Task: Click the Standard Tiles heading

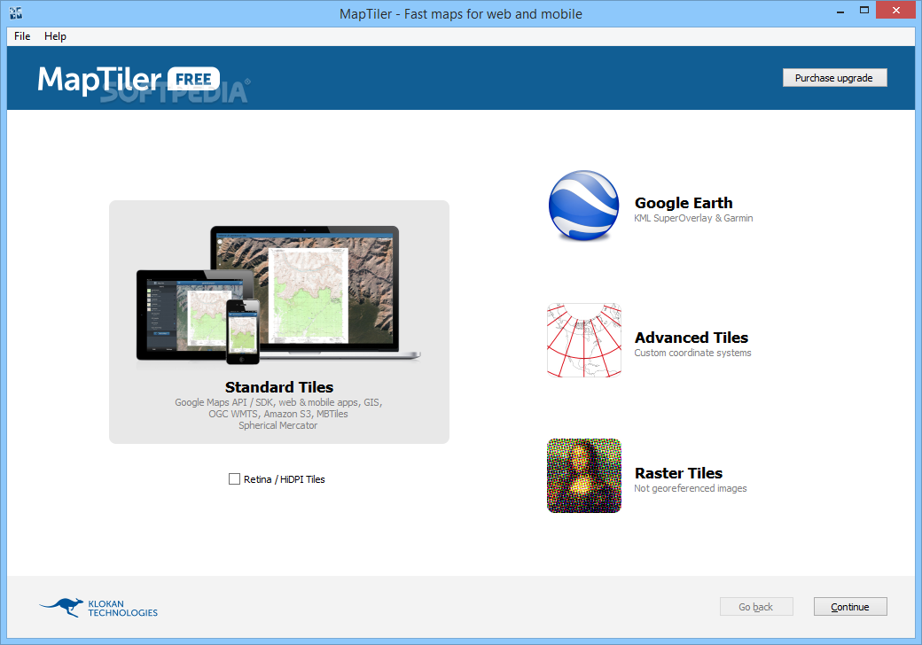Action: 278,387
